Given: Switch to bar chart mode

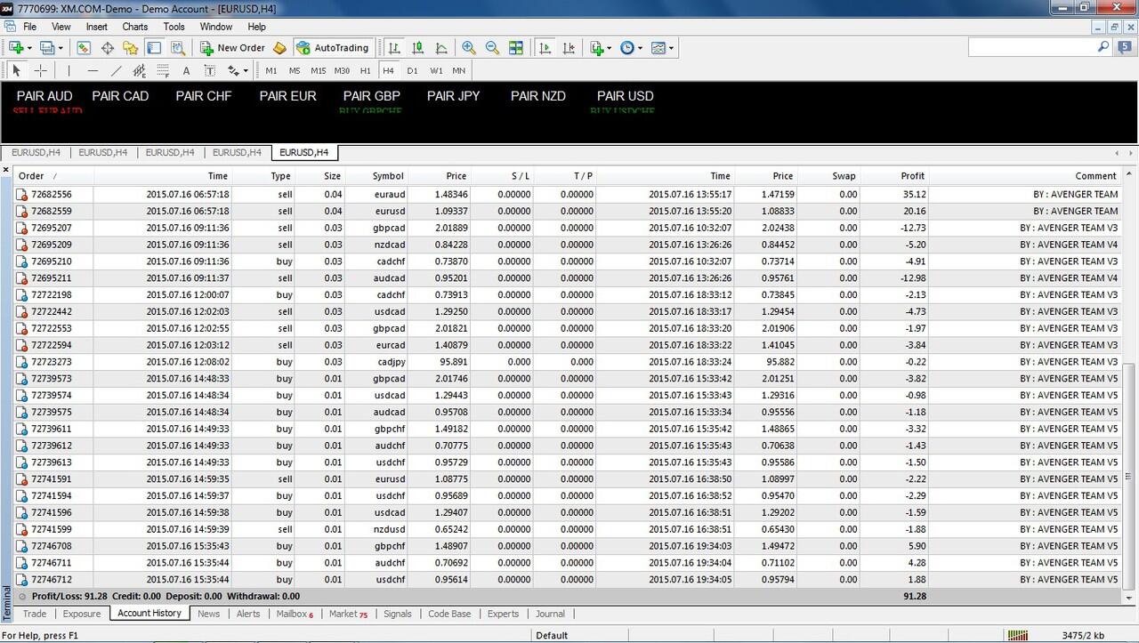Looking at the screenshot, I should click(394, 48).
